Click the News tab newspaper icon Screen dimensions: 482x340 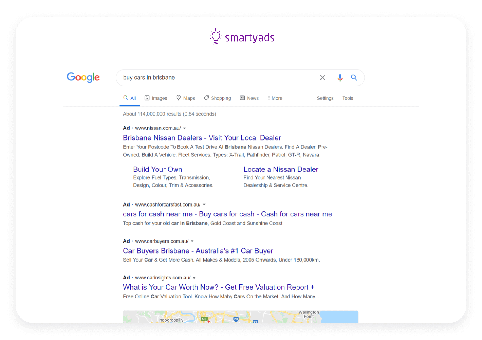click(242, 98)
